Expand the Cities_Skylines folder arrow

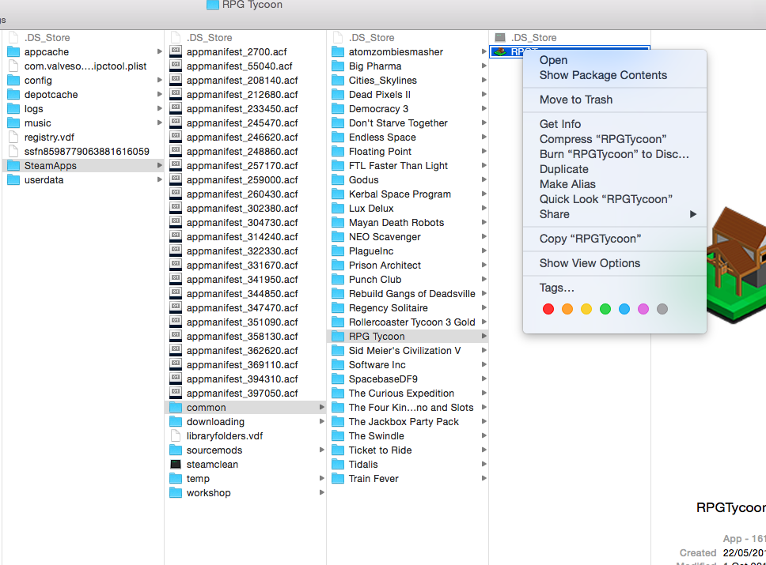coord(483,80)
